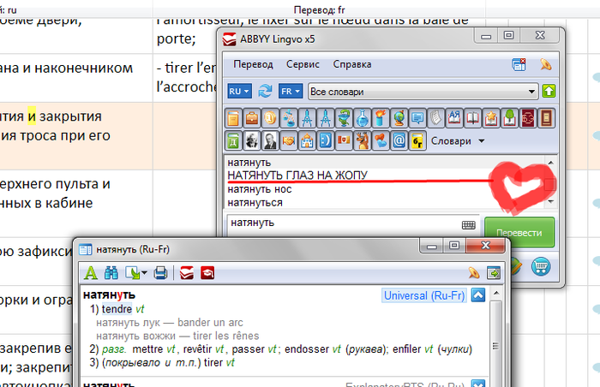Open the Перевод menu in Lingvo
The height and width of the screenshot is (387, 600).
tap(253, 64)
